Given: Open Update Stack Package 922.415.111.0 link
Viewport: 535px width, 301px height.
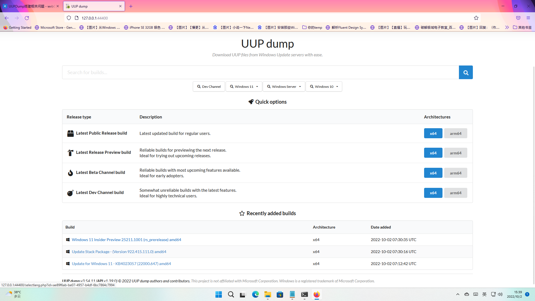Looking at the screenshot, I should pyautogui.click(x=119, y=252).
